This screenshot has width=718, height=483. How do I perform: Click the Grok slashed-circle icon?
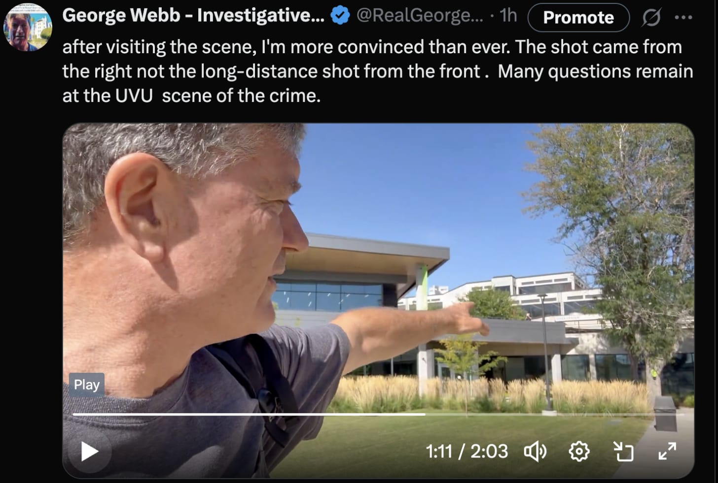651,18
